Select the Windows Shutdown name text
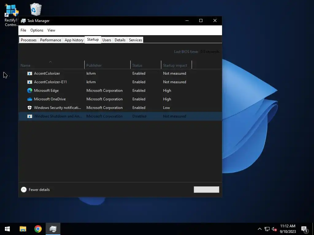Image resolution: width=314 pixels, height=235 pixels. coord(58,116)
